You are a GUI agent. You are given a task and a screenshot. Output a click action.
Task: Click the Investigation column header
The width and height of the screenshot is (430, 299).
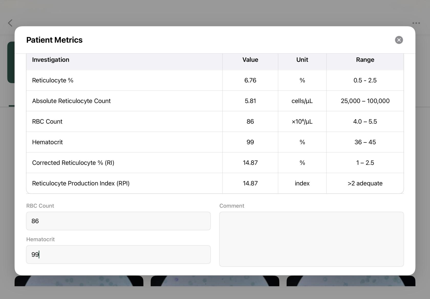tap(51, 60)
